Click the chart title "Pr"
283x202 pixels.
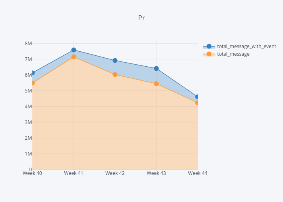[141, 18]
